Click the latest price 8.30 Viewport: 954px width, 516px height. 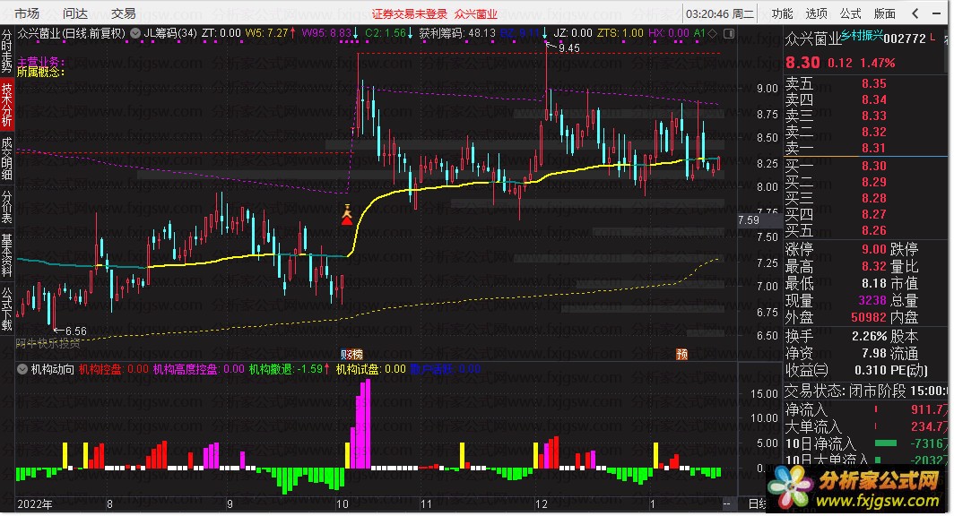[x=802, y=63]
